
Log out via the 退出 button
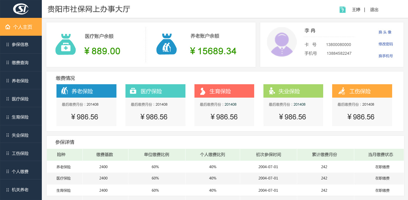click(x=374, y=10)
